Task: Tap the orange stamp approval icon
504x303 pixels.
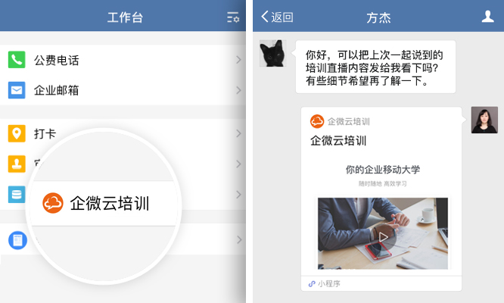Action: (17, 164)
